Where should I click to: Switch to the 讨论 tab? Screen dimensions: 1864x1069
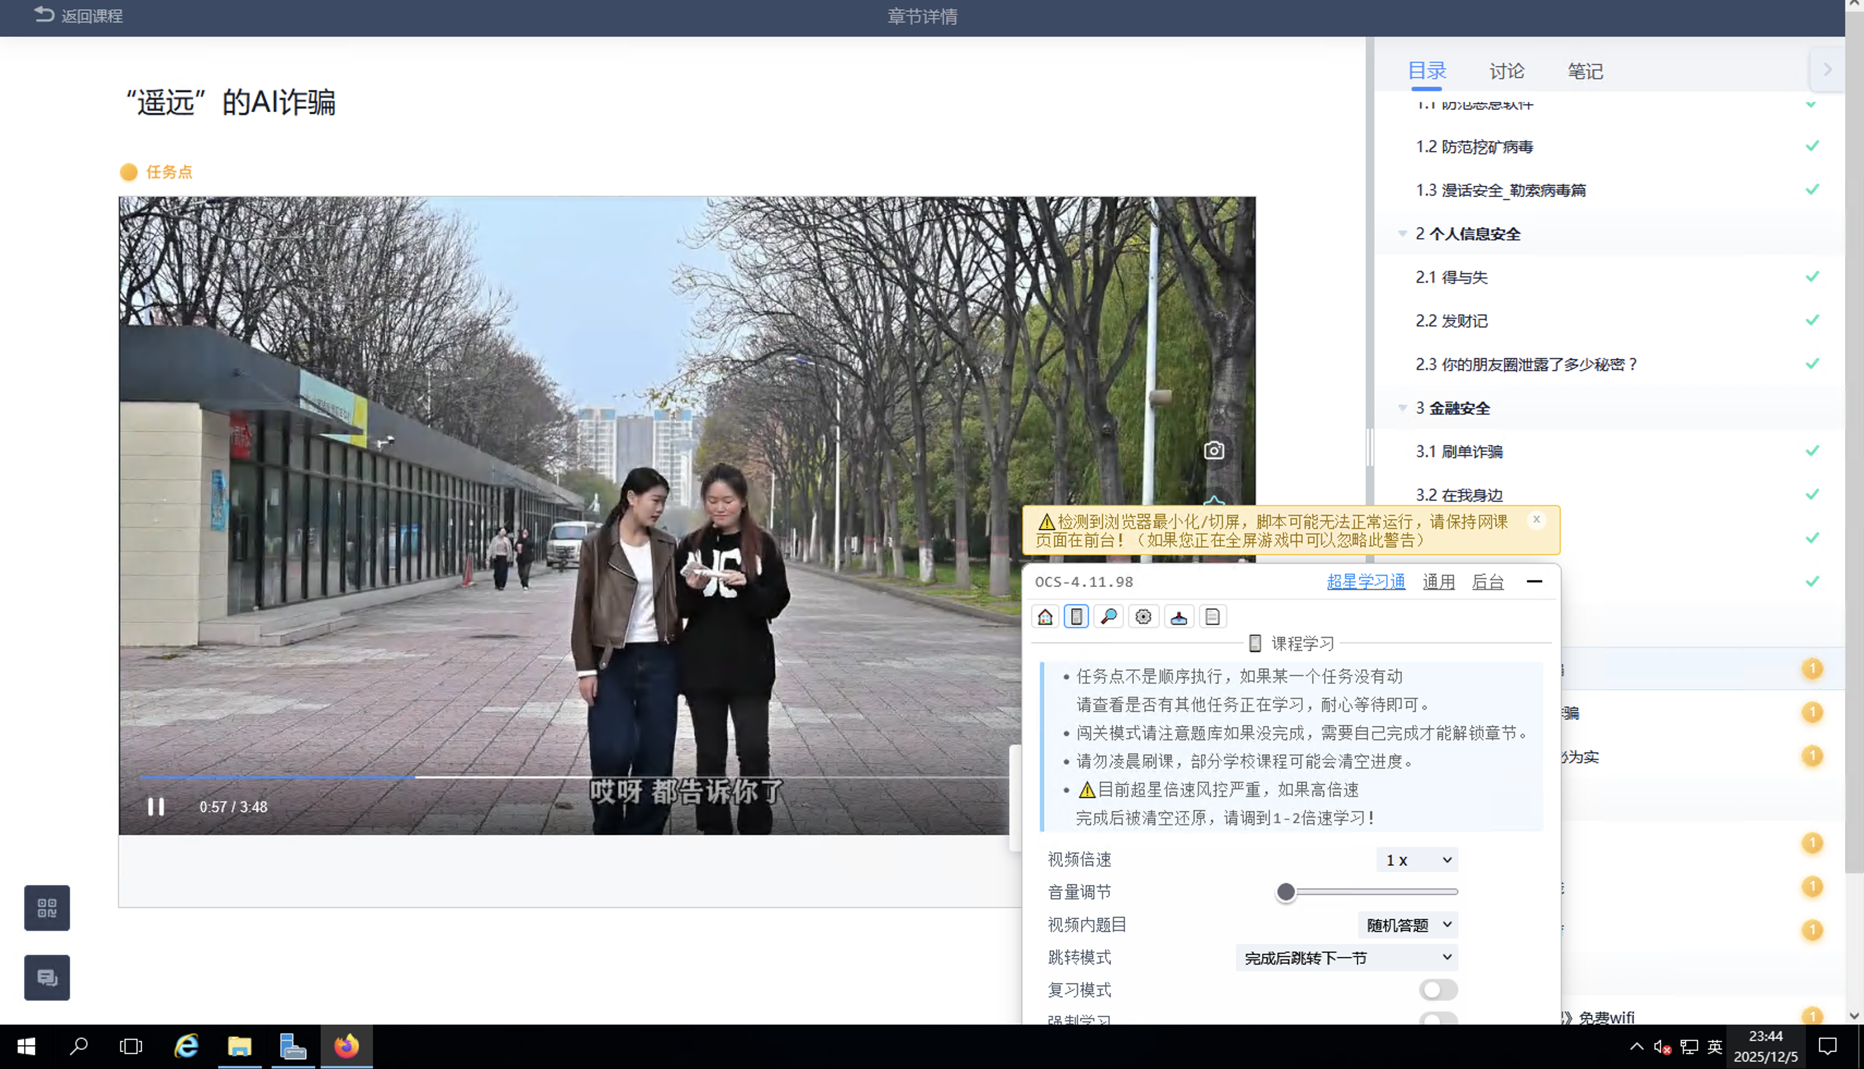click(1506, 71)
